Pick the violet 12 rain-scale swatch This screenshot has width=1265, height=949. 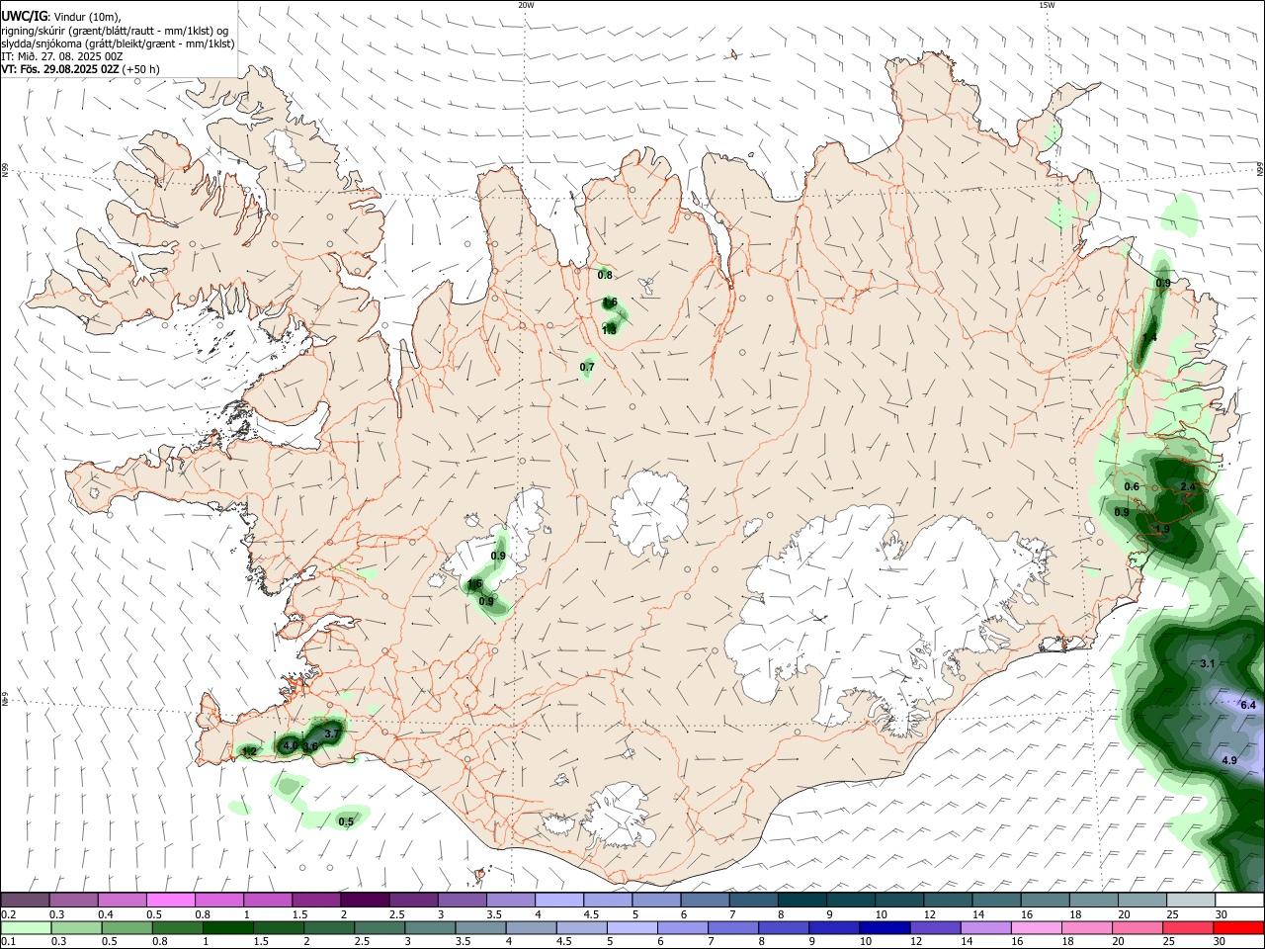934,928
